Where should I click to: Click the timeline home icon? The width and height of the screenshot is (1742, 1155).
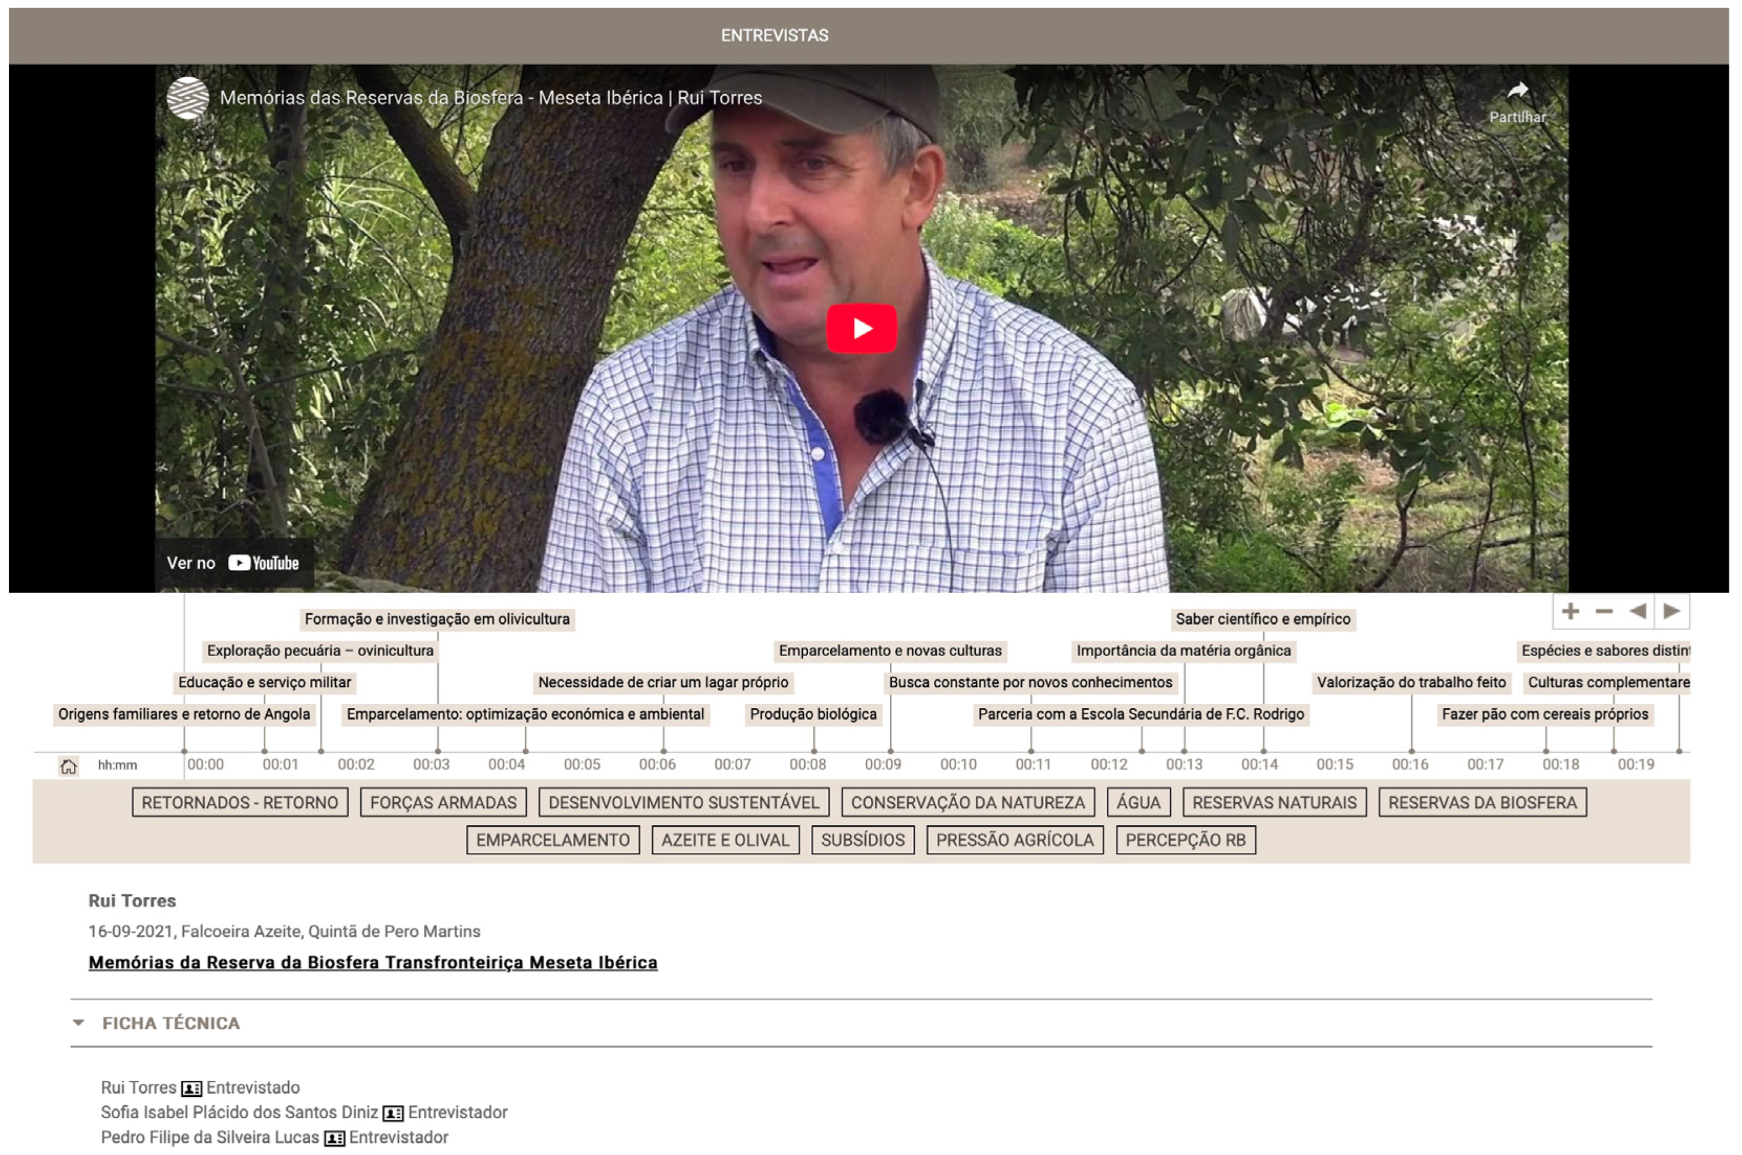click(x=69, y=766)
